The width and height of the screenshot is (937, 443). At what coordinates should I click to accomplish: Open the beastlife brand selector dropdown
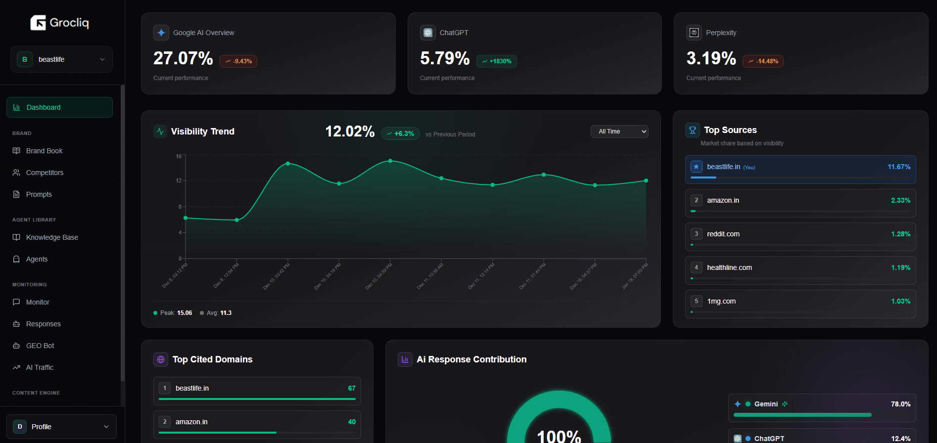[61, 59]
